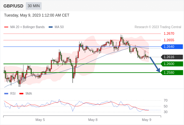
Task: Select the MA 50 legend label
Action: pos(59,27)
